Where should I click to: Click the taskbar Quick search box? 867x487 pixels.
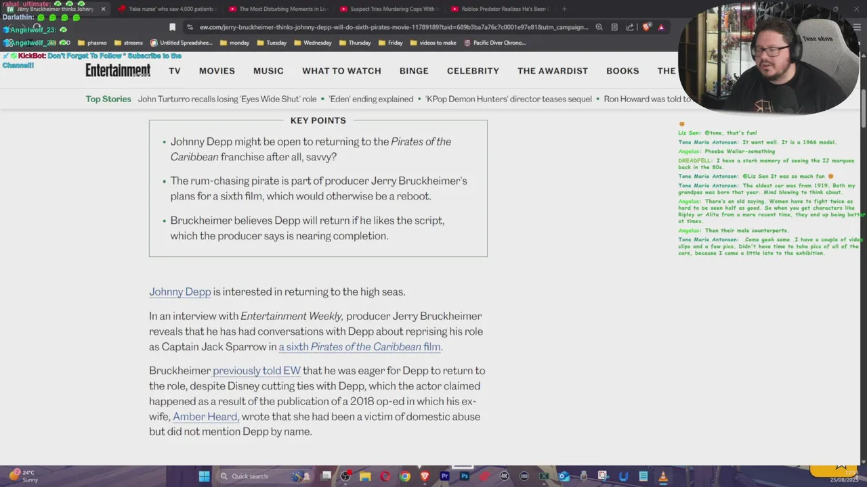pyautogui.click(x=266, y=476)
